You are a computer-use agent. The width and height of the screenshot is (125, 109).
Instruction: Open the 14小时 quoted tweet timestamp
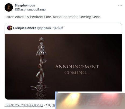click(58, 28)
